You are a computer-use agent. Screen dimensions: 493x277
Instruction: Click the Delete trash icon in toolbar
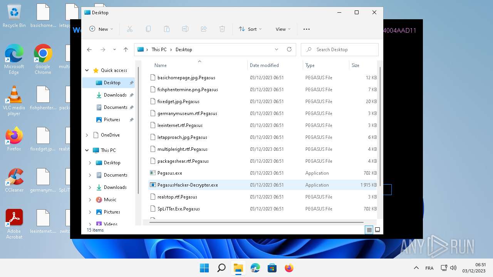(x=222, y=29)
